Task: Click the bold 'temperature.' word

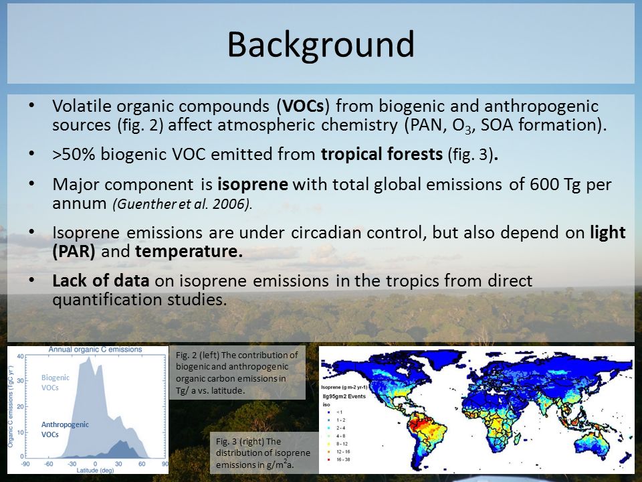Action: pos(189,251)
